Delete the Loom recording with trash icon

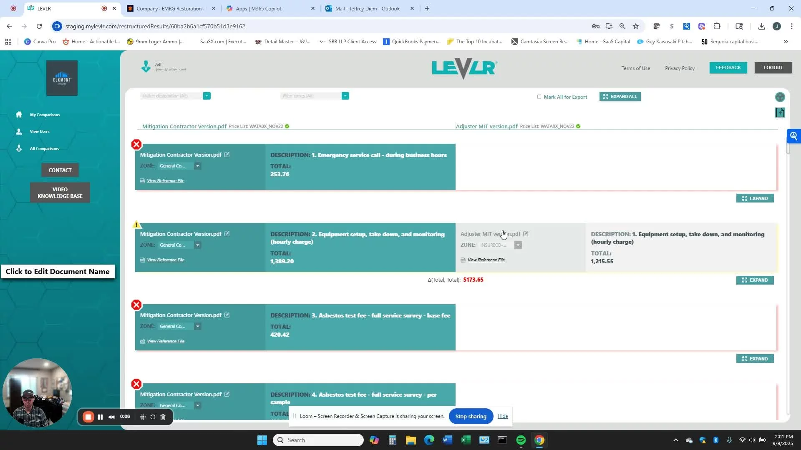coord(163,417)
